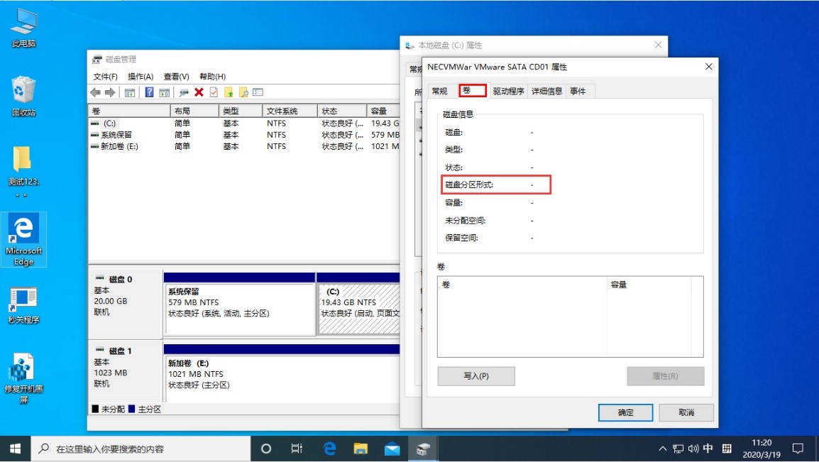The width and height of the screenshot is (819, 462).
Task: Select the (C:) volume row in list
Action: click(x=244, y=123)
